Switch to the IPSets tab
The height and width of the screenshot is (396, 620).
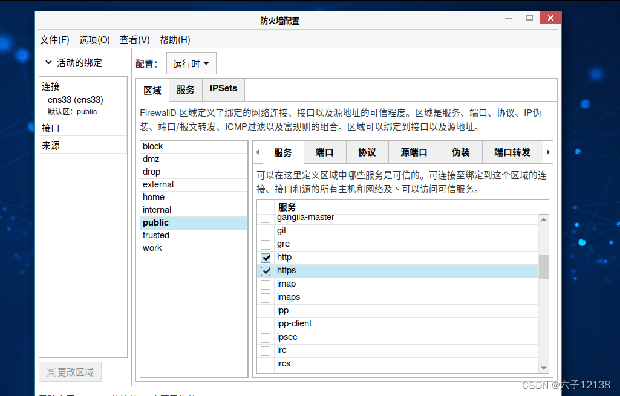point(223,89)
